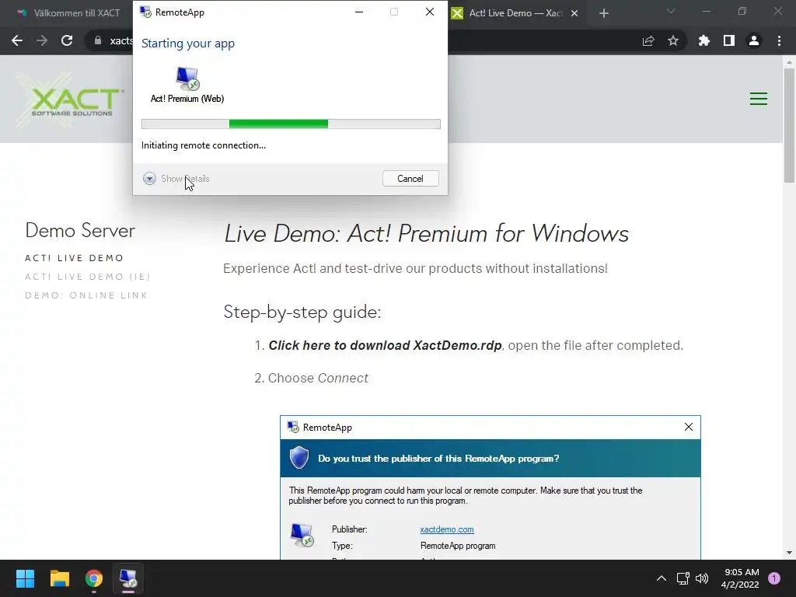Show hidden system tray icons
Image resolution: width=796 pixels, height=597 pixels.
click(x=662, y=578)
